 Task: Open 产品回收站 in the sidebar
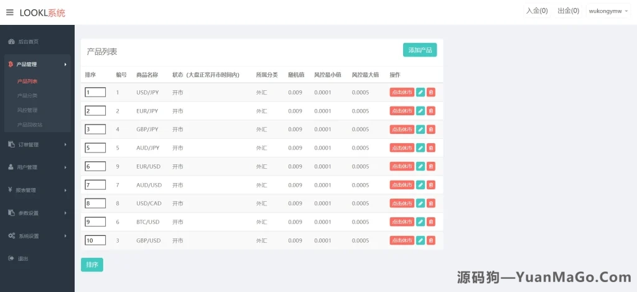point(30,125)
